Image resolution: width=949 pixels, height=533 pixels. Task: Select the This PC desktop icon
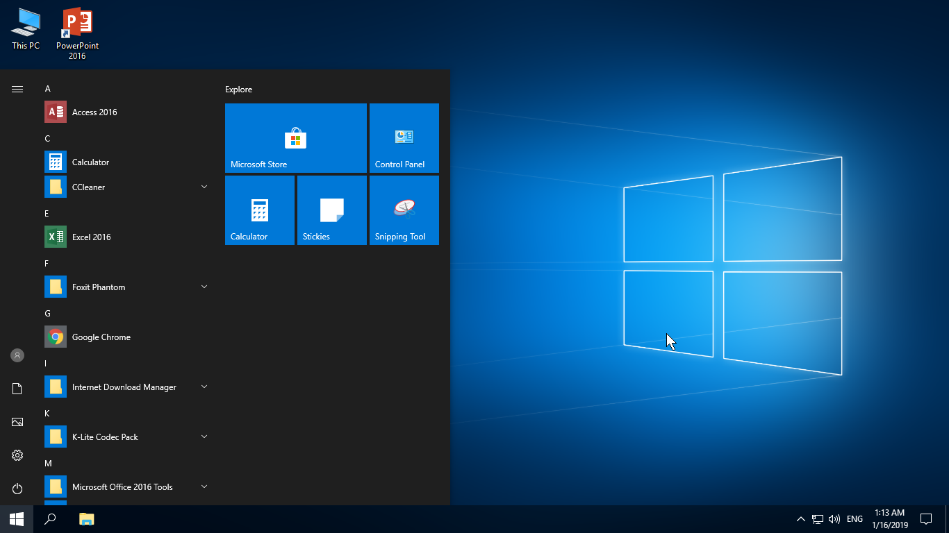tap(26, 29)
